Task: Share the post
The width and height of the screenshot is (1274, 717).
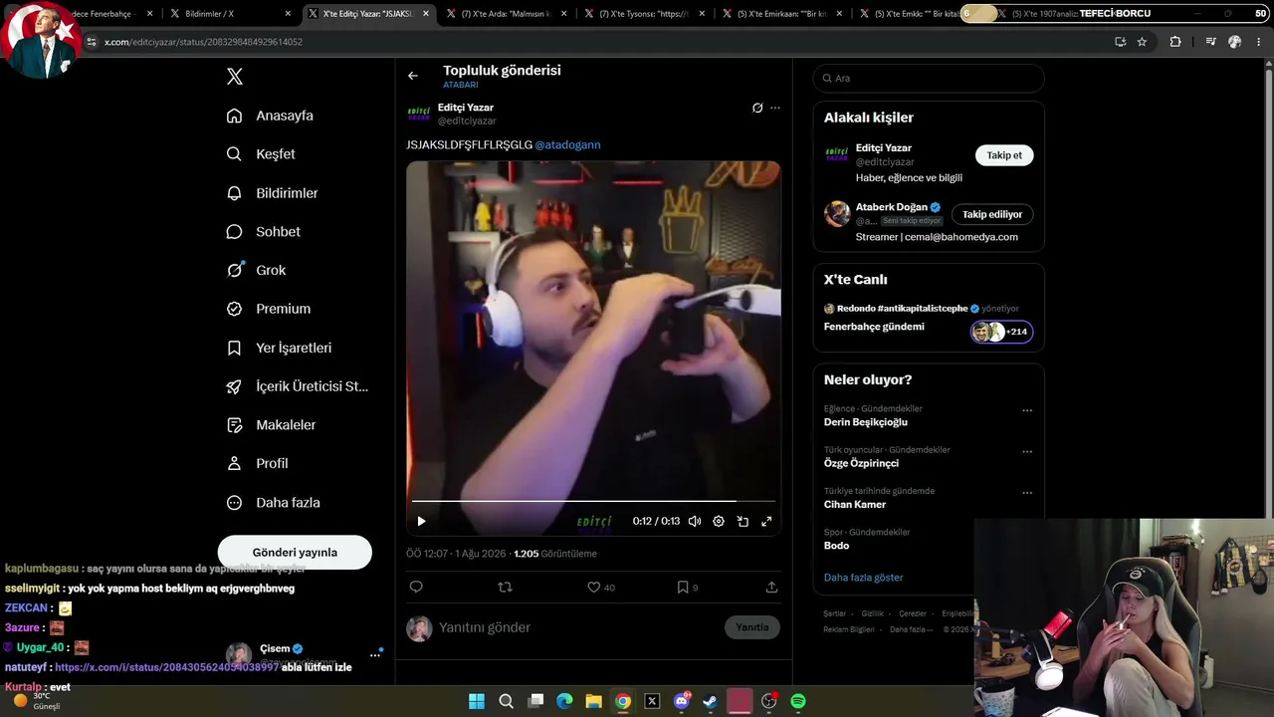Action: 771,588
